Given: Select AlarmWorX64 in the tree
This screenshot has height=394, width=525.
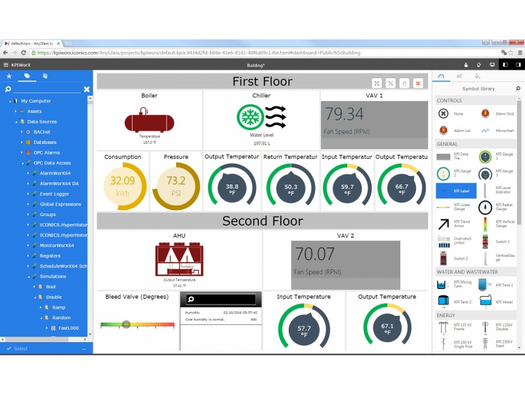Looking at the screenshot, I should [x=55, y=173].
